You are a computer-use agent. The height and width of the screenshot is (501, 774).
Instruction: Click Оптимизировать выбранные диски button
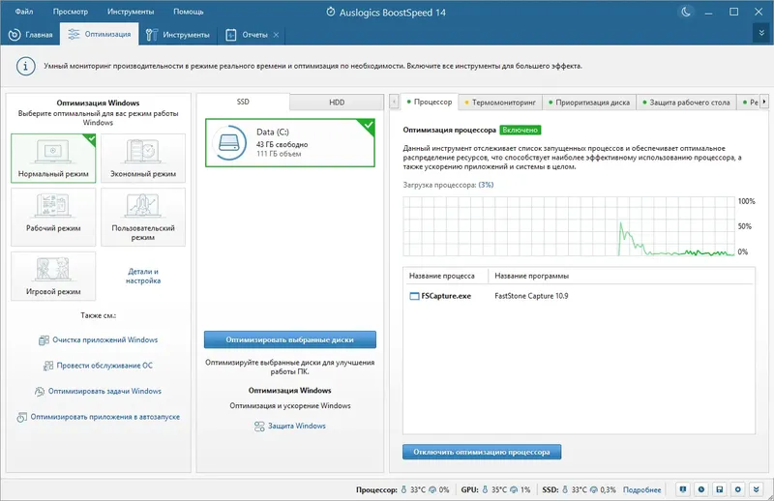tap(290, 339)
